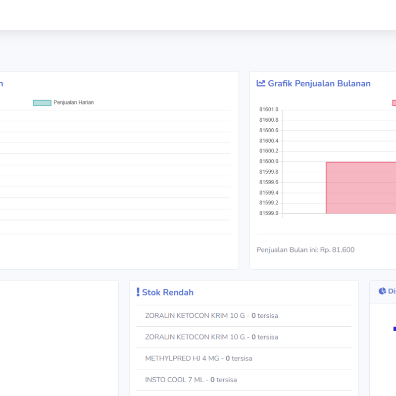Screen dimensions: 396x396
Task: Select the INSTO COOL 7 ML stock item
Action: pos(191,379)
